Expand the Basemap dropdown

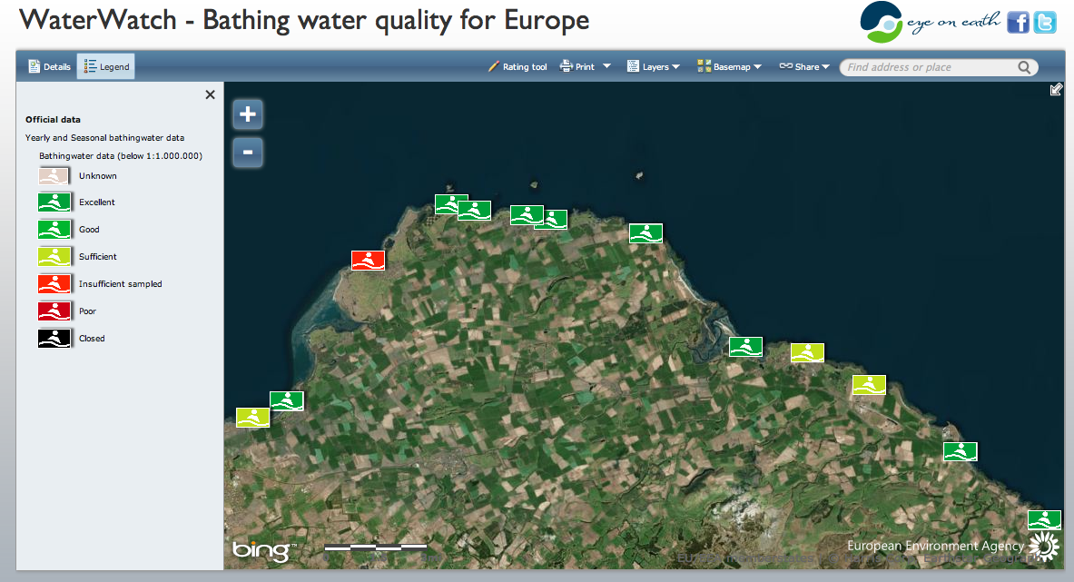pos(728,66)
